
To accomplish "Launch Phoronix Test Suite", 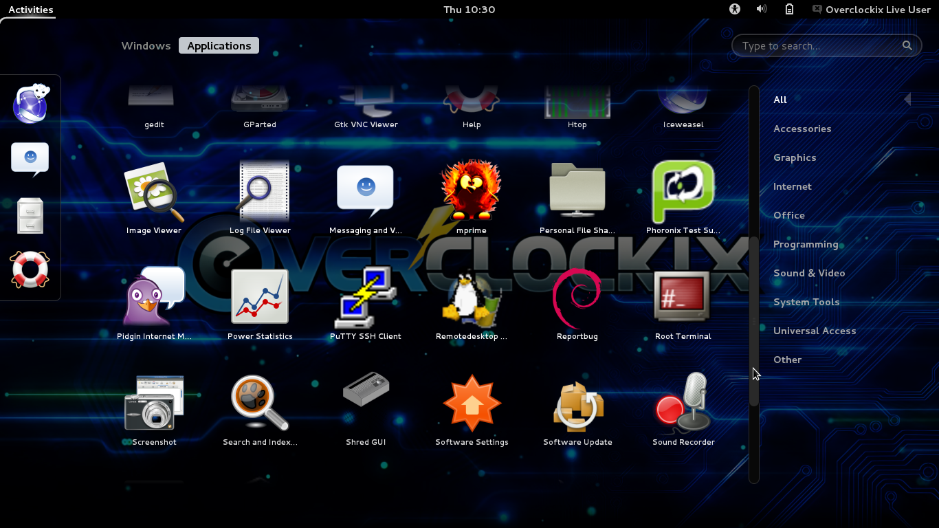I will (x=683, y=198).
